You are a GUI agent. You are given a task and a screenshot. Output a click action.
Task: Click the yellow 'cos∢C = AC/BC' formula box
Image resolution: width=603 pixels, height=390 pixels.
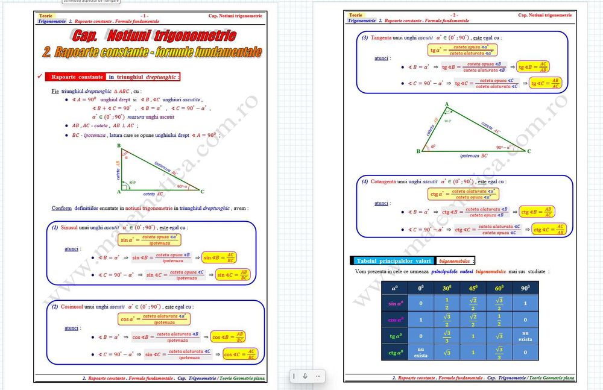[241, 354]
